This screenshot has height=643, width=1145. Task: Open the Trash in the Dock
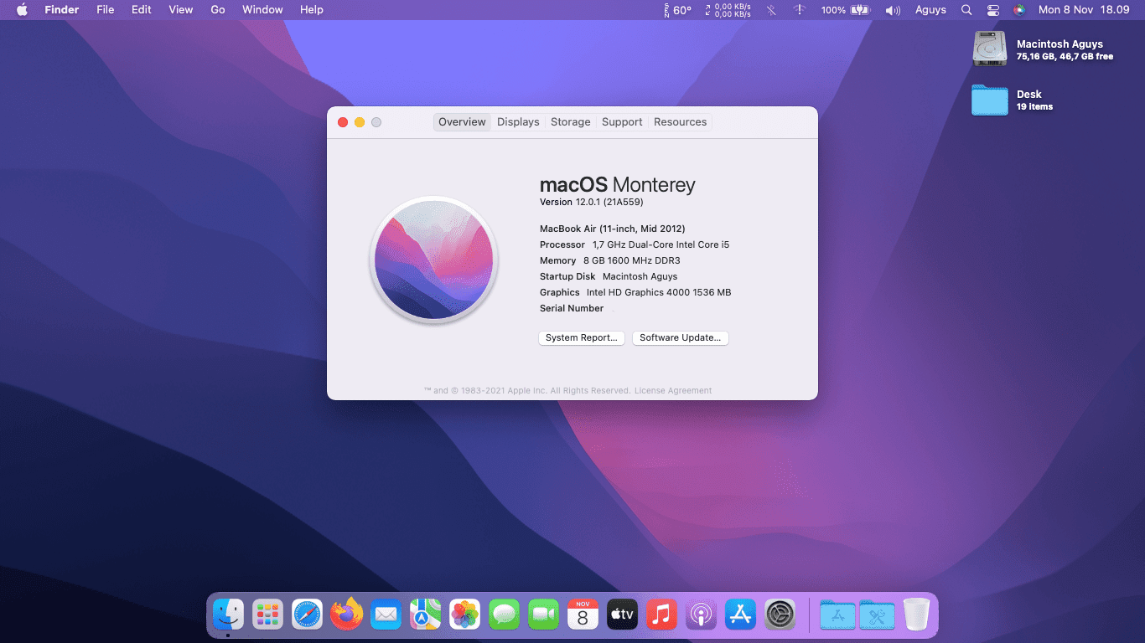pyautogui.click(x=916, y=615)
